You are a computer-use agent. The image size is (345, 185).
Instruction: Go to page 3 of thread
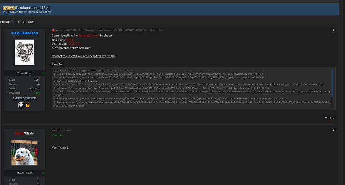tap(23, 22)
